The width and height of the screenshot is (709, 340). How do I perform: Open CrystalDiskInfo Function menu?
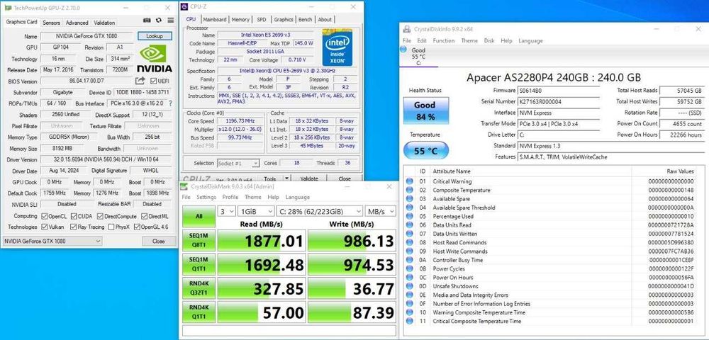click(x=444, y=40)
